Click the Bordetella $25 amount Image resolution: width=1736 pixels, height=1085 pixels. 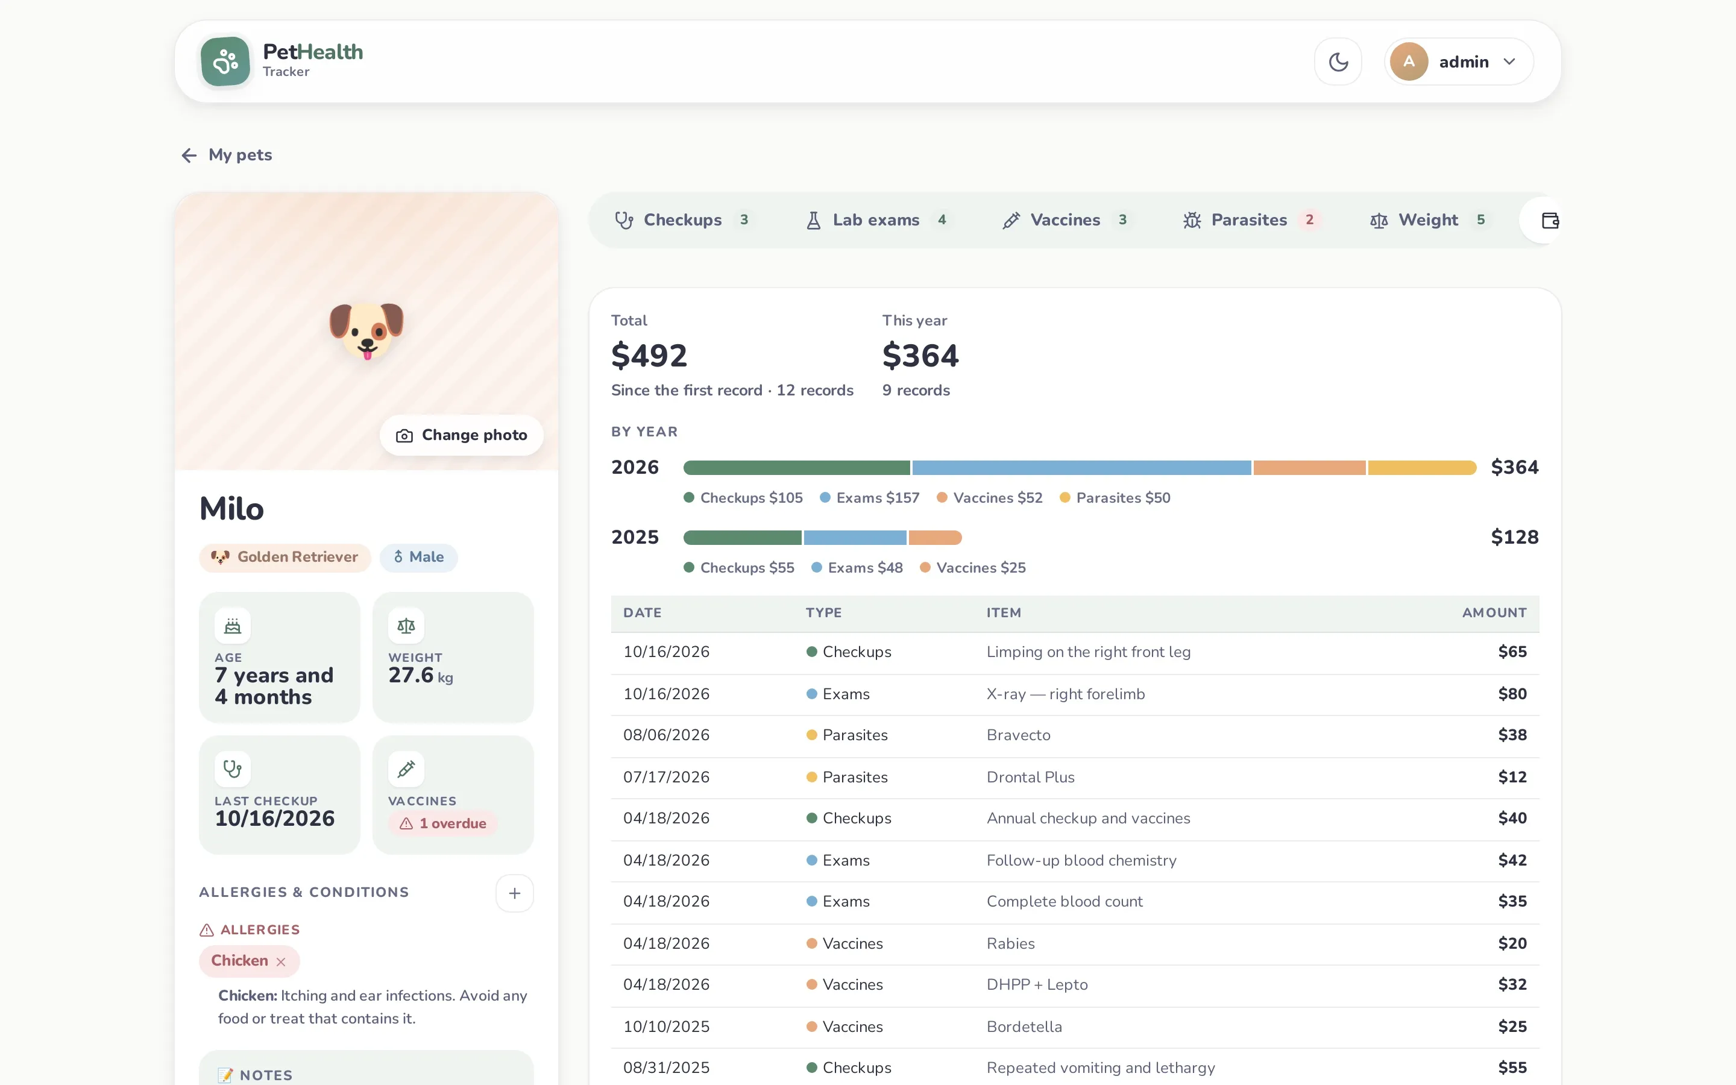tap(1512, 1027)
